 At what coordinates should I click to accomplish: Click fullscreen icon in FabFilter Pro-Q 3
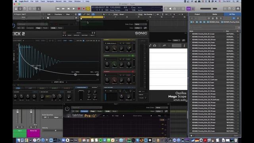[165, 116]
